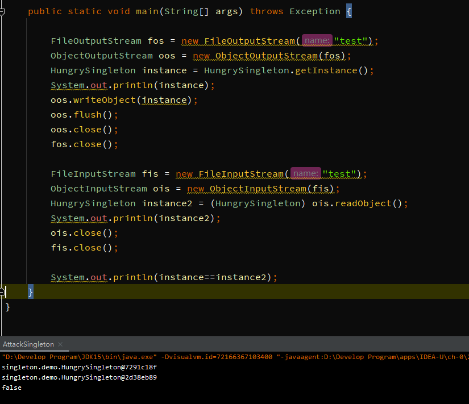
Task: Click the 'ois.close();' statement
Action: (x=84, y=233)
